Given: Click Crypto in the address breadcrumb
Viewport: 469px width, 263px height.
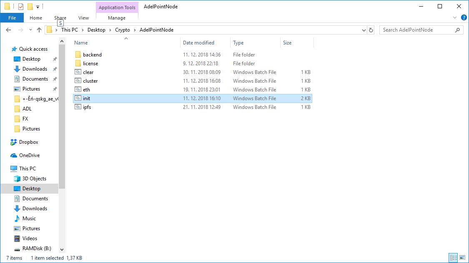Looking at the screenshot, I should [123, 30].
